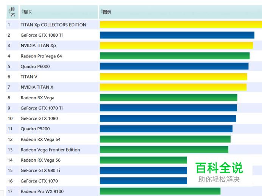Screen dimensions: 262x196
Task: Sort by the 显卡 column header
Action: [59, 12]
